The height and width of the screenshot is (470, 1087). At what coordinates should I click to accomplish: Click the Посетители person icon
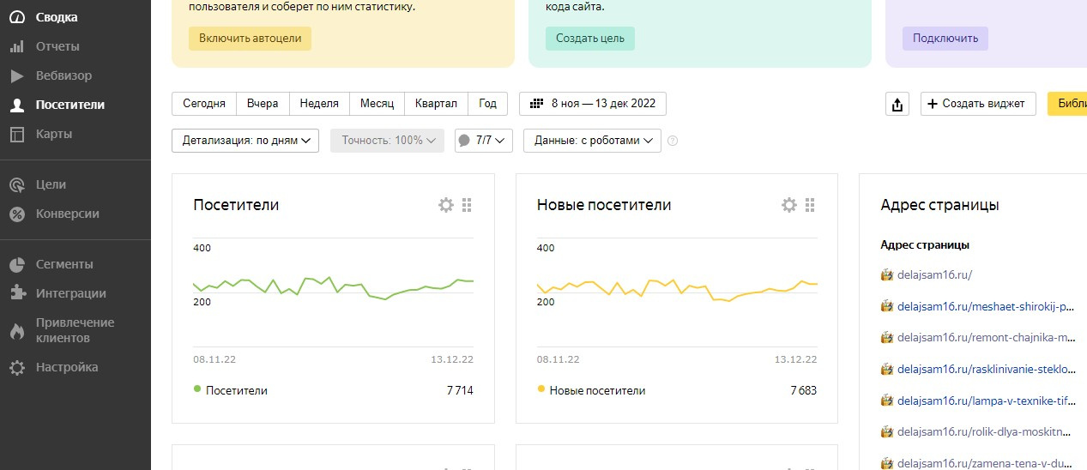tap(17, 105)
